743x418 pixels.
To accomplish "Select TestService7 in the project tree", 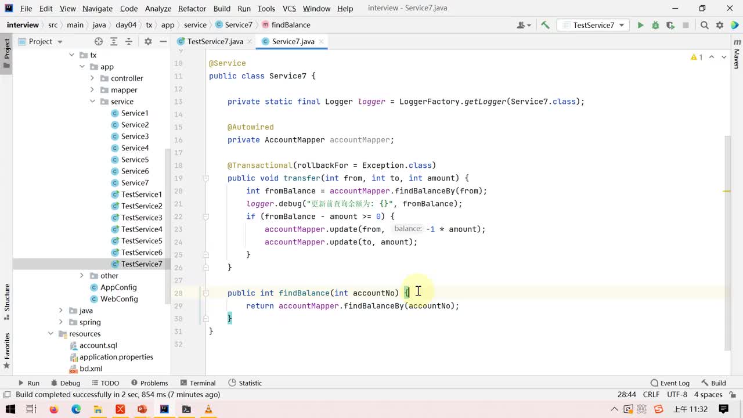I will pyautogui.click(x=142, y=264).
